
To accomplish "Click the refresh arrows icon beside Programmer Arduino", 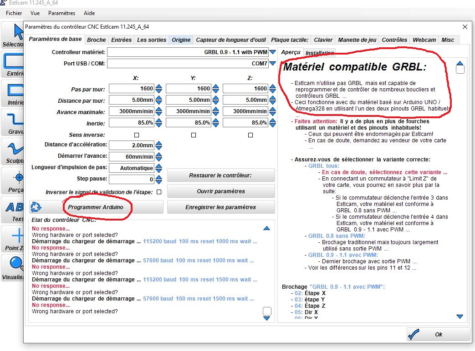I will (36, 207).
